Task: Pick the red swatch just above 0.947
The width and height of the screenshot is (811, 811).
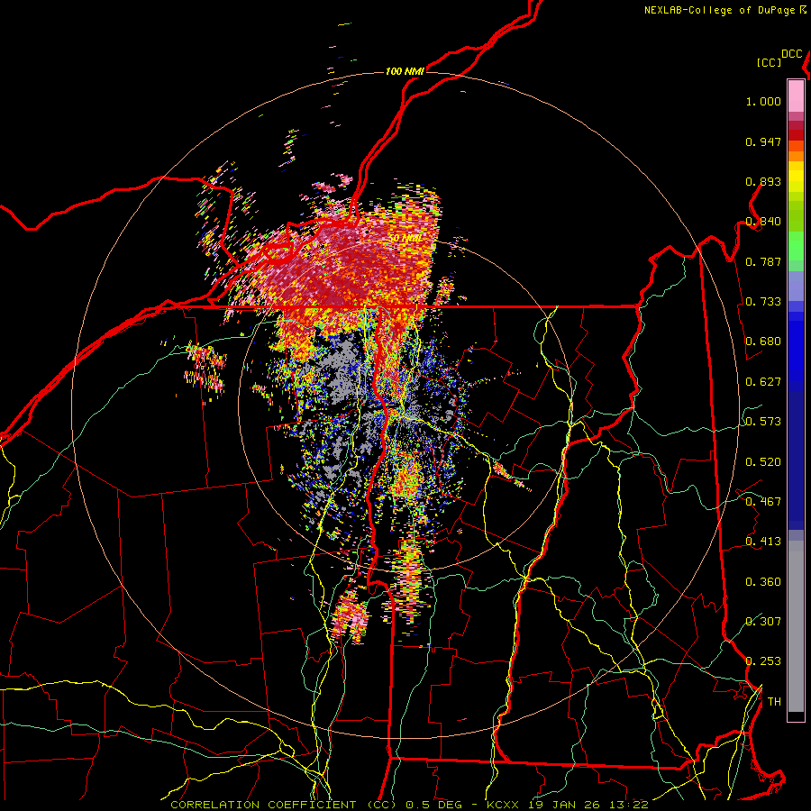Action: [x=796, y=135]
